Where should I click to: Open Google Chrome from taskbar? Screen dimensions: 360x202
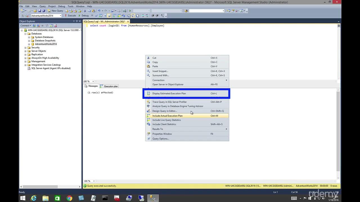point(69,198)
